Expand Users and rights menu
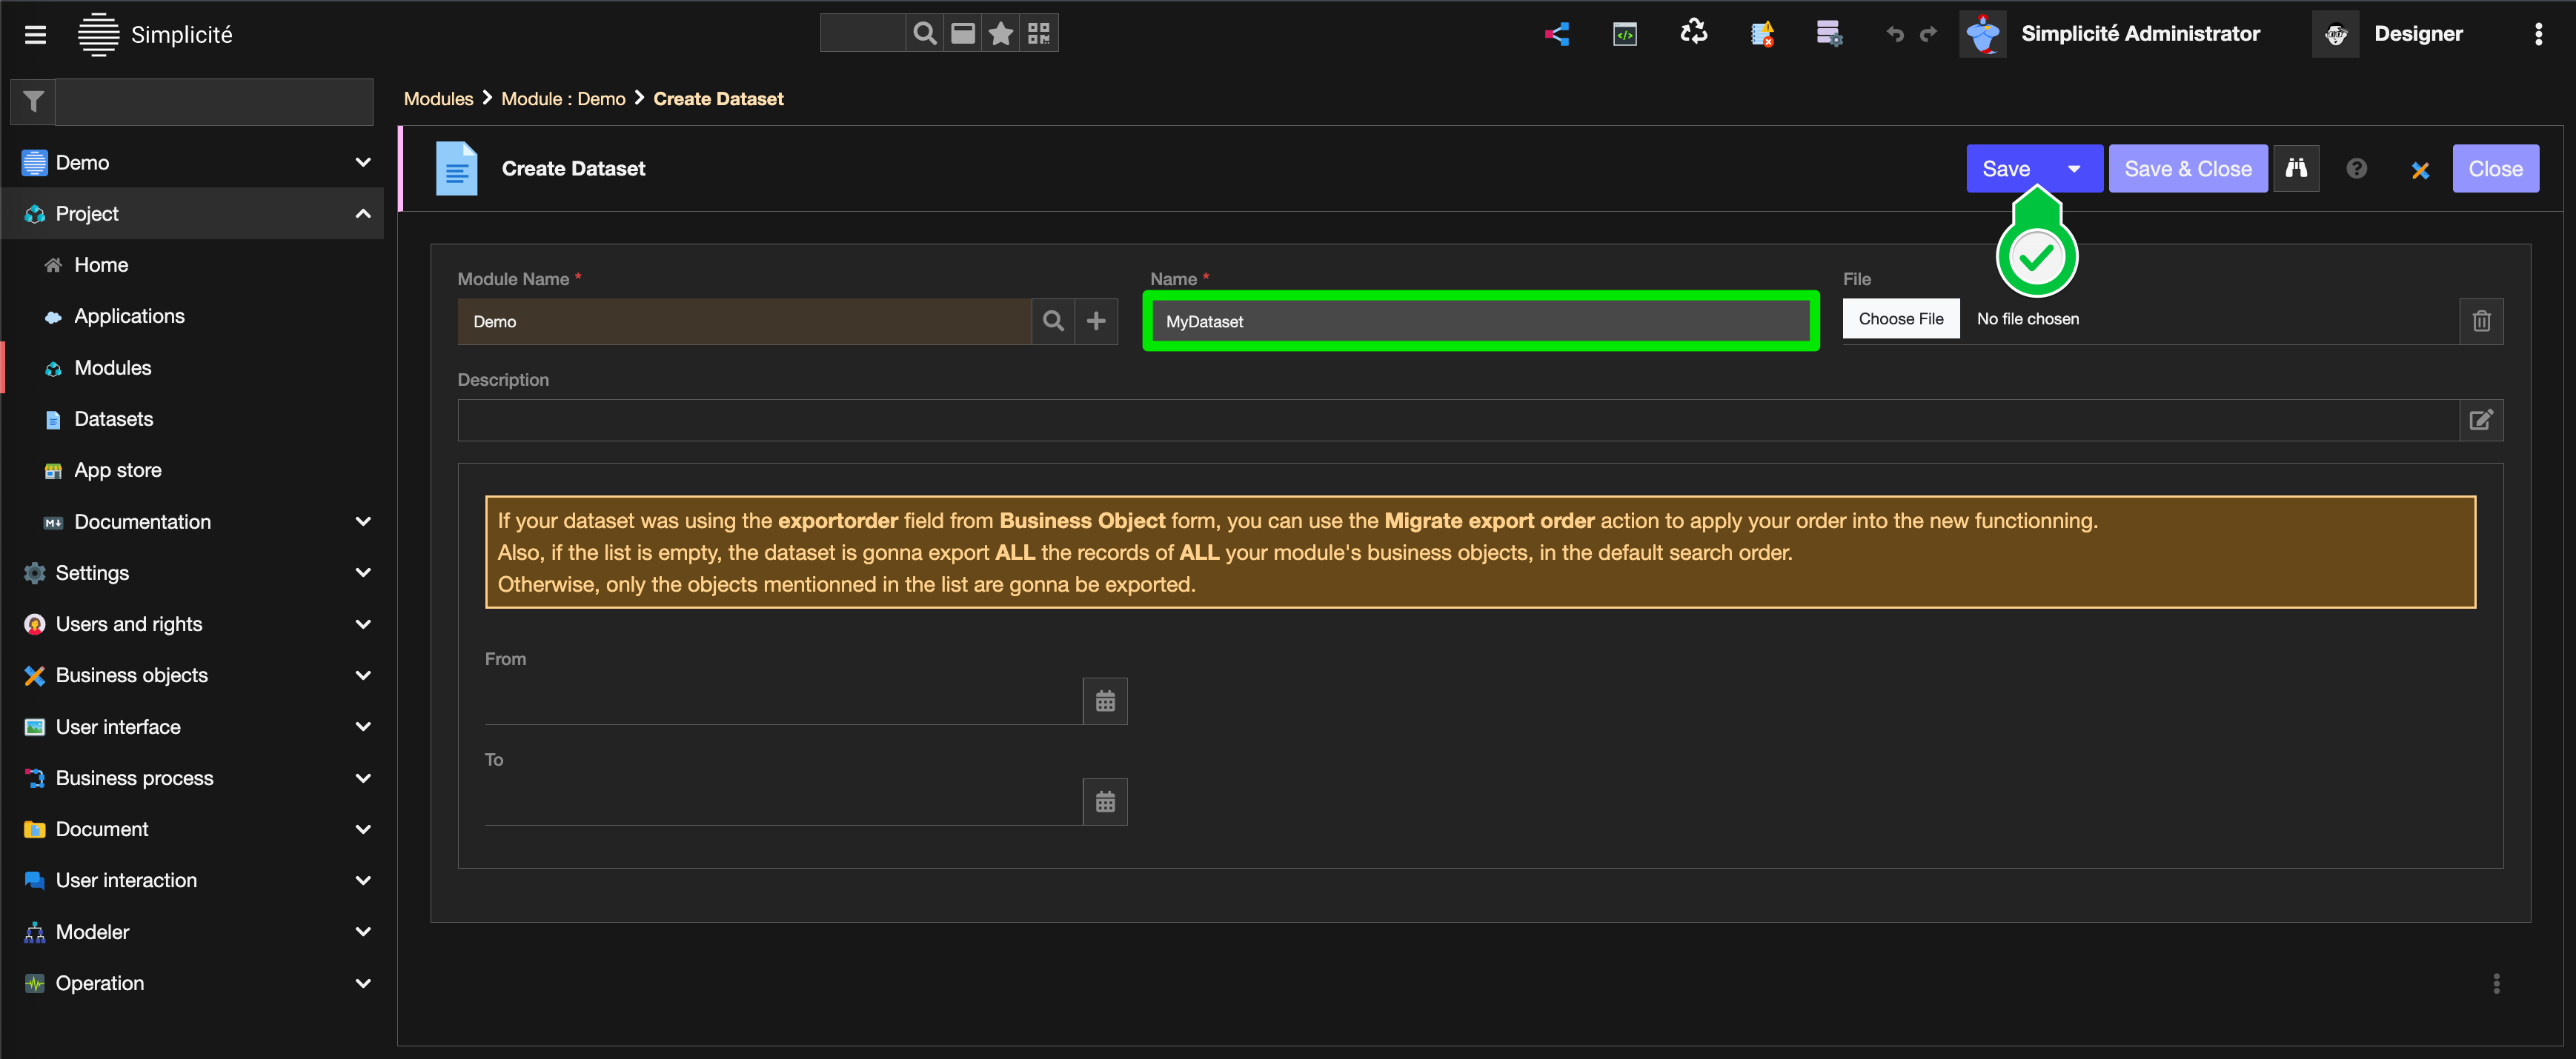The height and width of the screenshot is (1059, 2576). pyautogui.click(x=363, y=624)
